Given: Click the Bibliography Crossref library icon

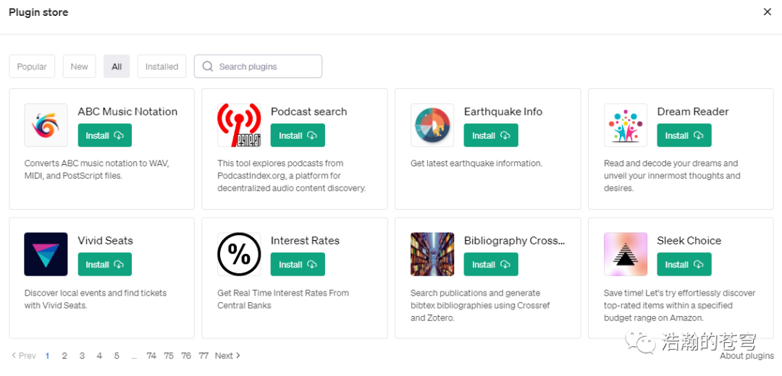Looking at the screenshot, I should pyautogui.click(x=432, y=254).
